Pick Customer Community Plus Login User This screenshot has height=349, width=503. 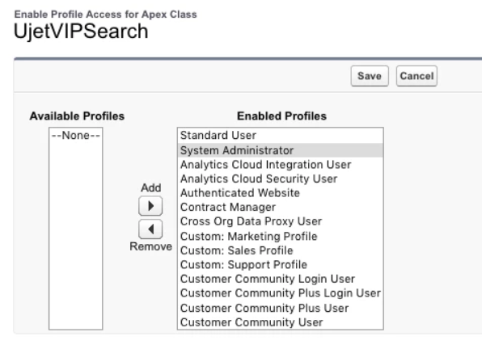[279, 293]
